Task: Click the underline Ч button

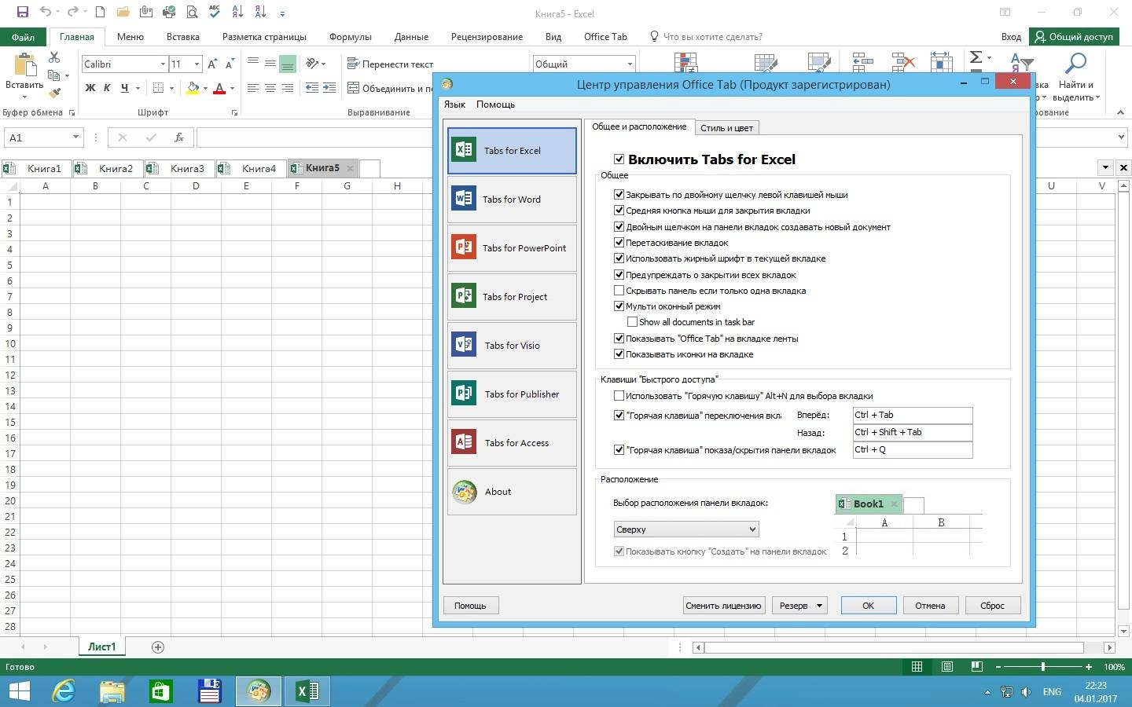Action: [124, 88]
